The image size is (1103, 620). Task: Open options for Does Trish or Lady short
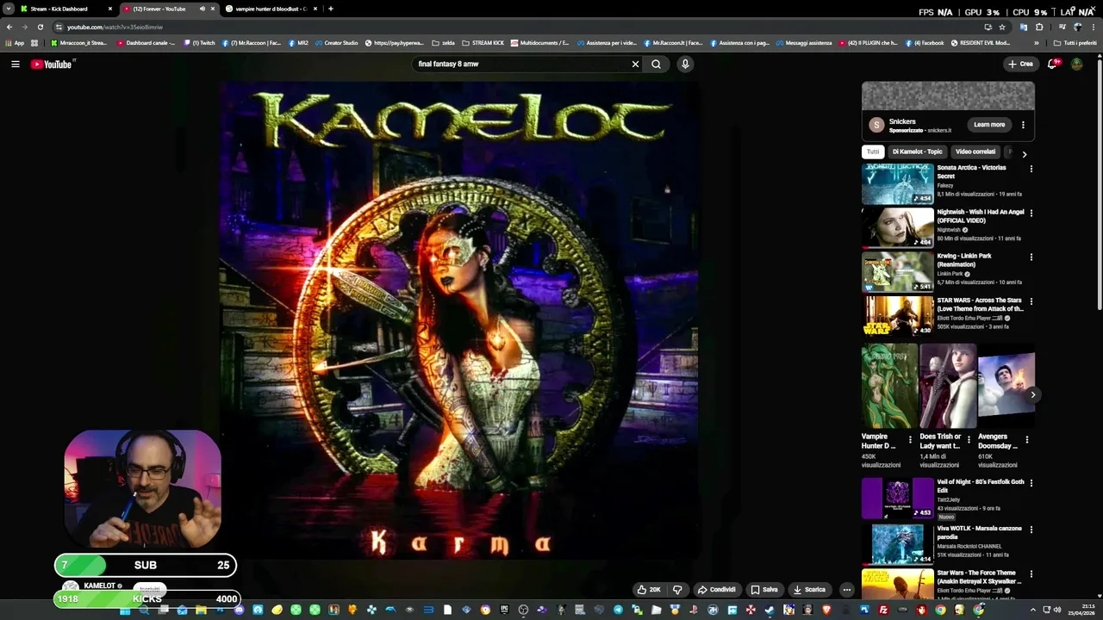click(969, 440)
